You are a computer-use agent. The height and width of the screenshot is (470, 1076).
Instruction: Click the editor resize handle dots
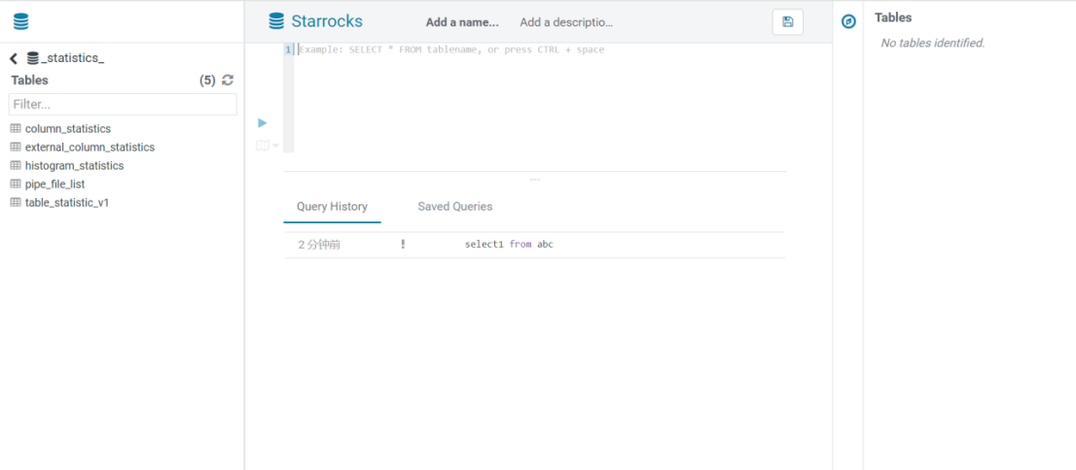pyautogui.click(x=534, y=180)
